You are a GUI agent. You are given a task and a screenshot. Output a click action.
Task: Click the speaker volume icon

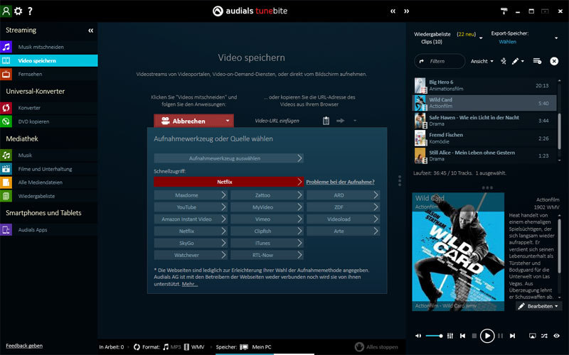pyautogui.click(x=418, y=336)
